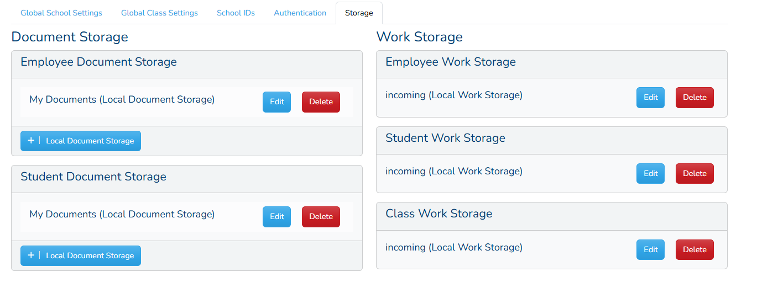Edit incoming under Student Work Storage
The image size is (757, 293).
tap(650, 174)
